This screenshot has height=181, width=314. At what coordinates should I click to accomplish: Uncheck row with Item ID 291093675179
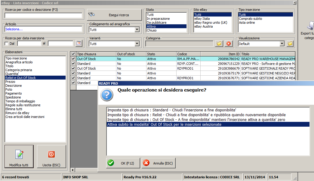tap(73, 73)
